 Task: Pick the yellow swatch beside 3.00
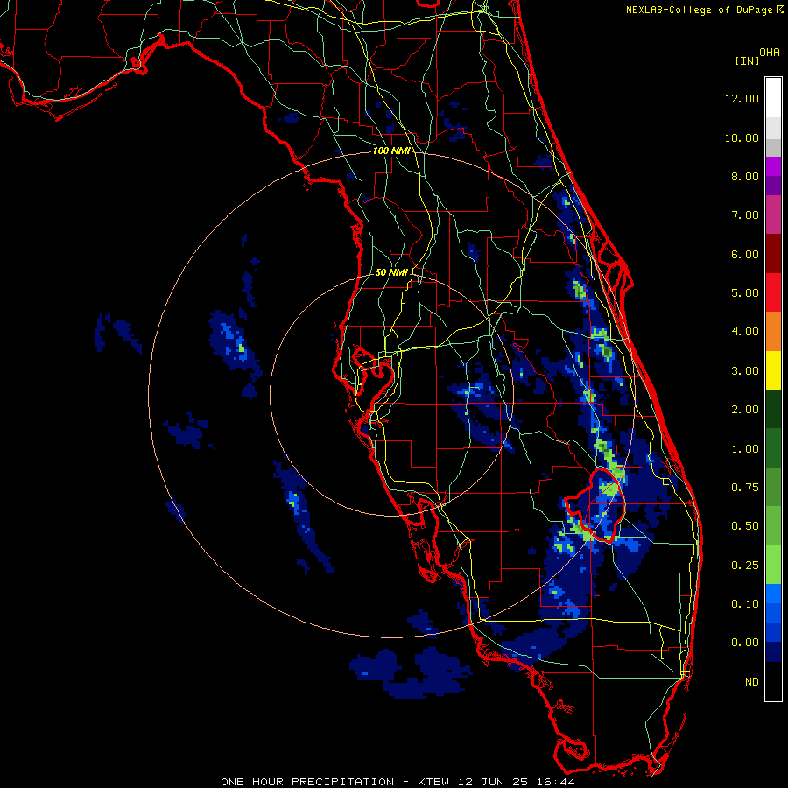773,371
